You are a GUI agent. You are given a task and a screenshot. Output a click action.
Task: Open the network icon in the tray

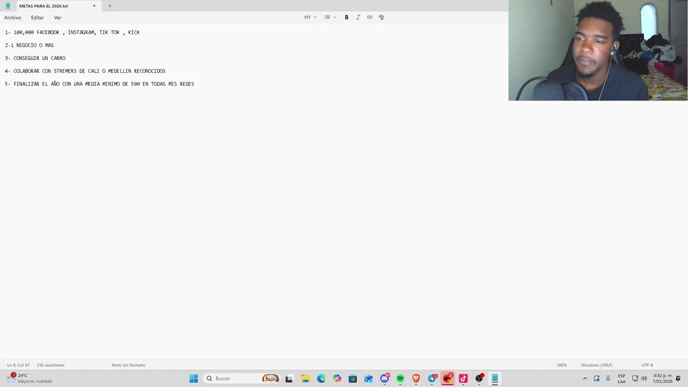635,378
